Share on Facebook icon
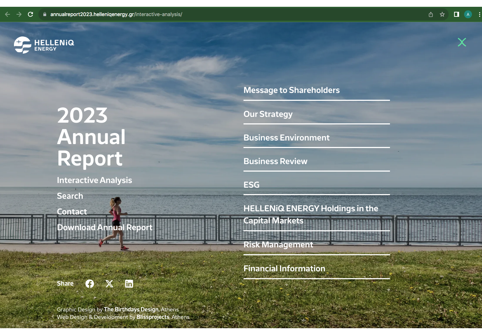Image resolution: width=482 pixels, height=335 pixels. (x=90, y=284)
